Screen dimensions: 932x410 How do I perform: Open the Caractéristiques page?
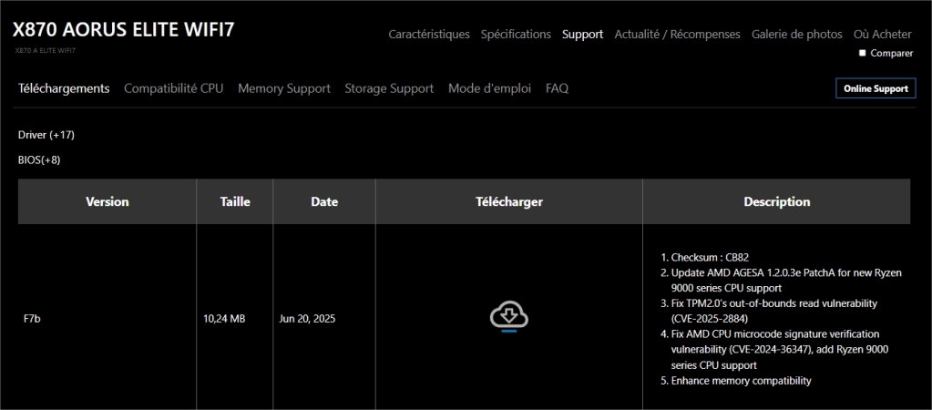pyautogui.click(x=429, y=35)
